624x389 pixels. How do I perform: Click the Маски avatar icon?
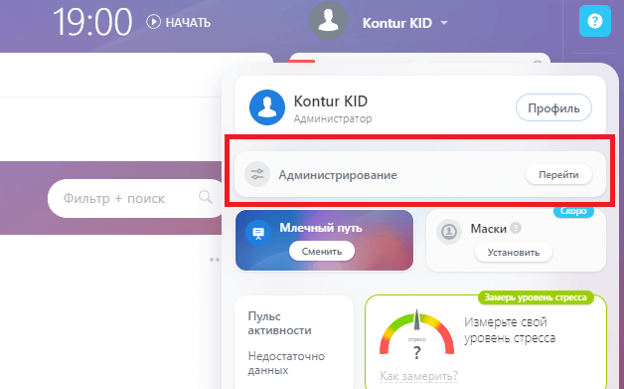449,231
